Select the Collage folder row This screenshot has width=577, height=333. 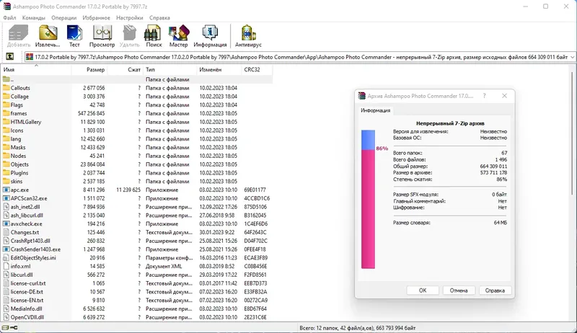(137, 97)
